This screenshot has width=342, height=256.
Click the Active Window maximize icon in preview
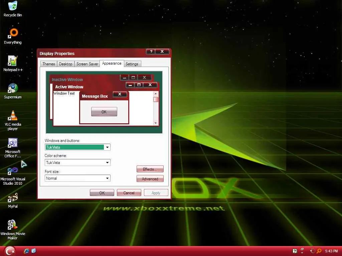[x=139, y=85]
